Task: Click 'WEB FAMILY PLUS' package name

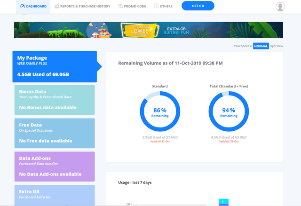Action: coord(32,63)
